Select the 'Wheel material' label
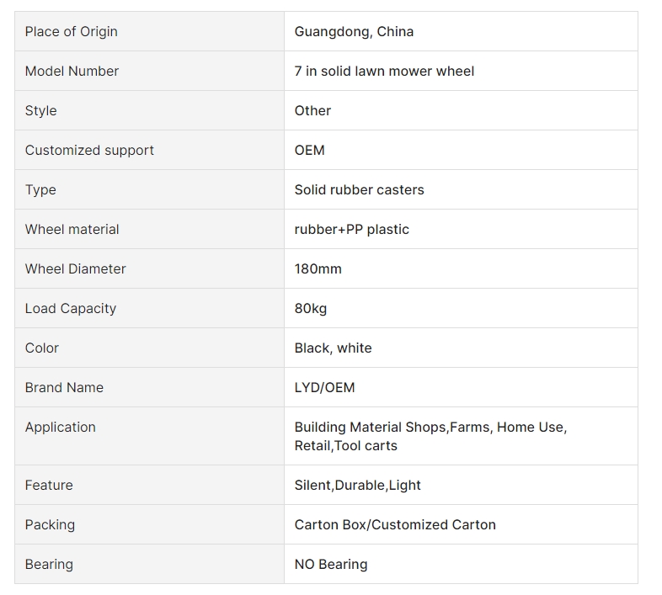 (72, 229)
